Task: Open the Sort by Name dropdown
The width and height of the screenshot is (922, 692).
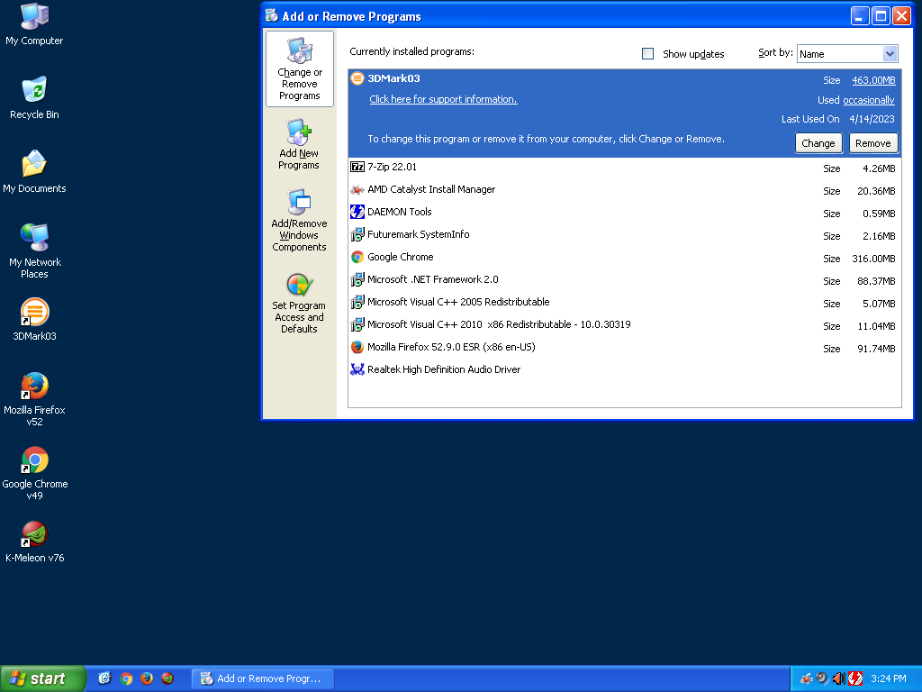Action: click(847, 53)
